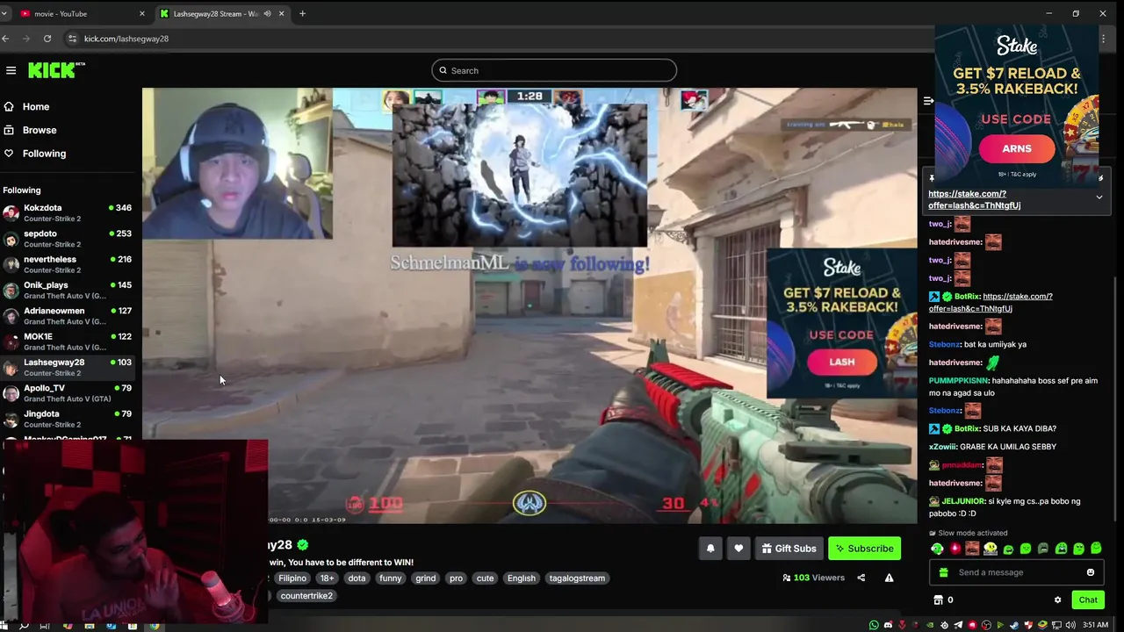Viewport: 1124px width, 632px height.
Task: Open the pinned stake.com offer link
Action: click(x=974, y=199)
